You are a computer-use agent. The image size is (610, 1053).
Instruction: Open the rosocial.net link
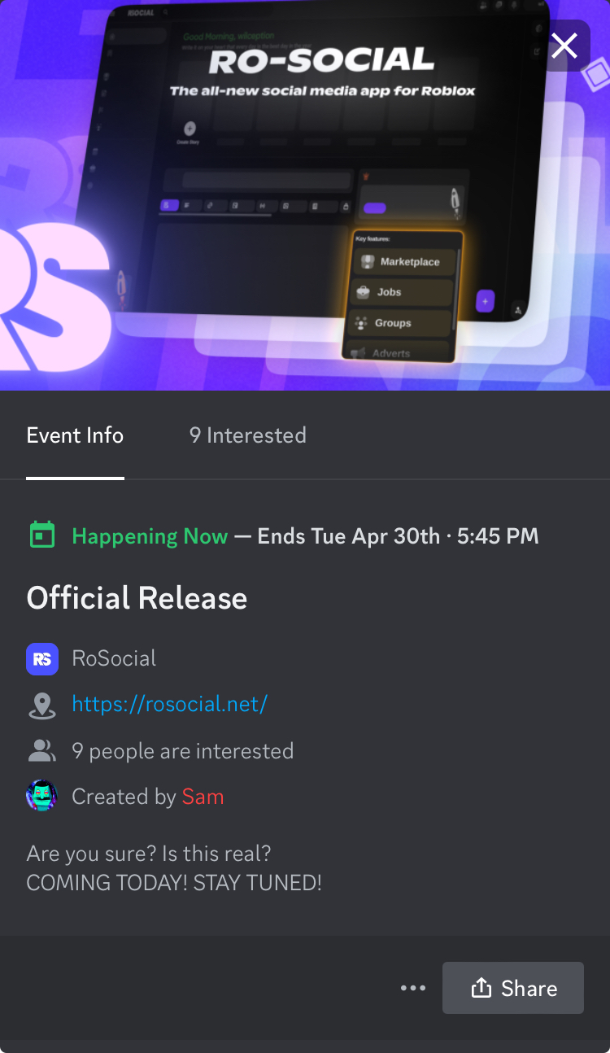pyautogui.click(x=170, y=704)
